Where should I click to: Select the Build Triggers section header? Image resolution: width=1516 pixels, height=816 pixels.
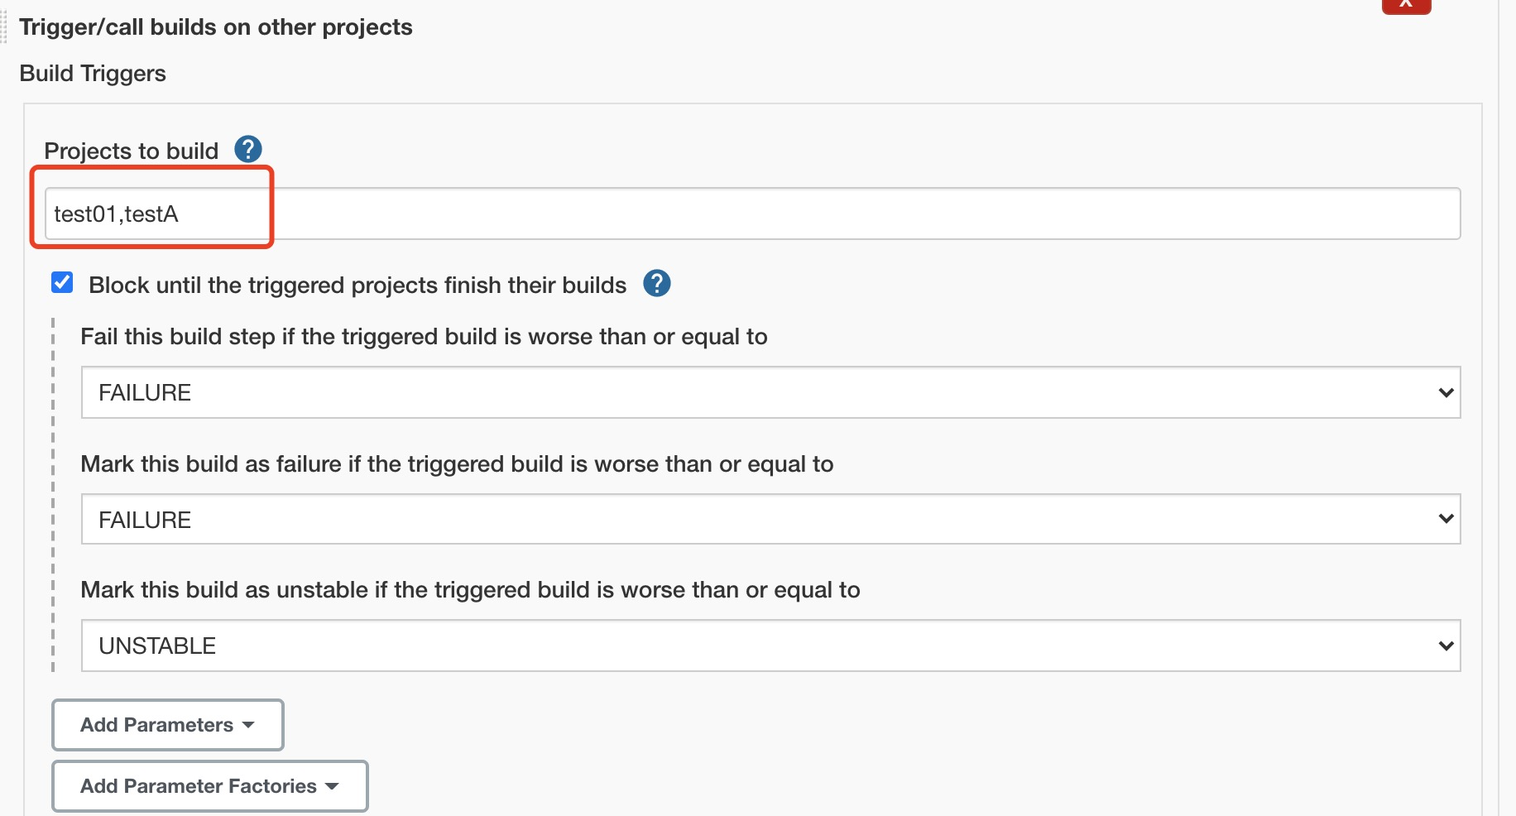click(x=92, y=73)
